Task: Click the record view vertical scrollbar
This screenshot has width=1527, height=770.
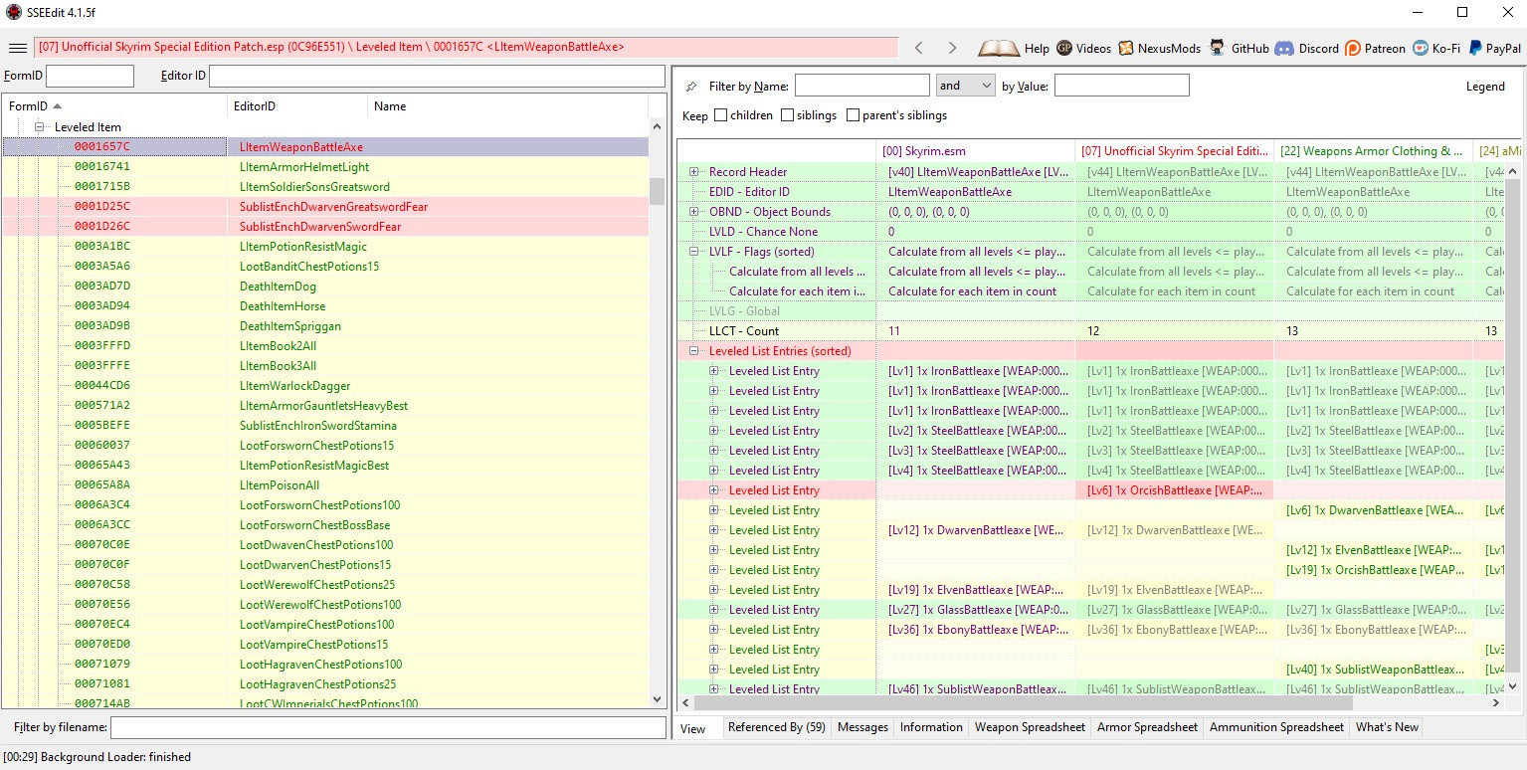Action: pyautogui.click(x=1513, y=428)
